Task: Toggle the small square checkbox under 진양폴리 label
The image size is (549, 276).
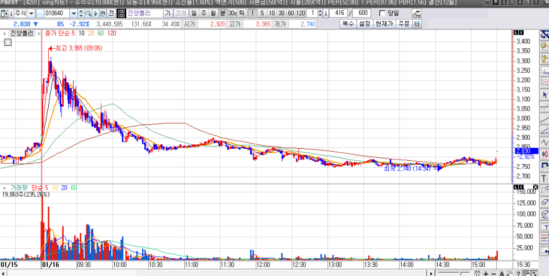Action: [8, 43]
